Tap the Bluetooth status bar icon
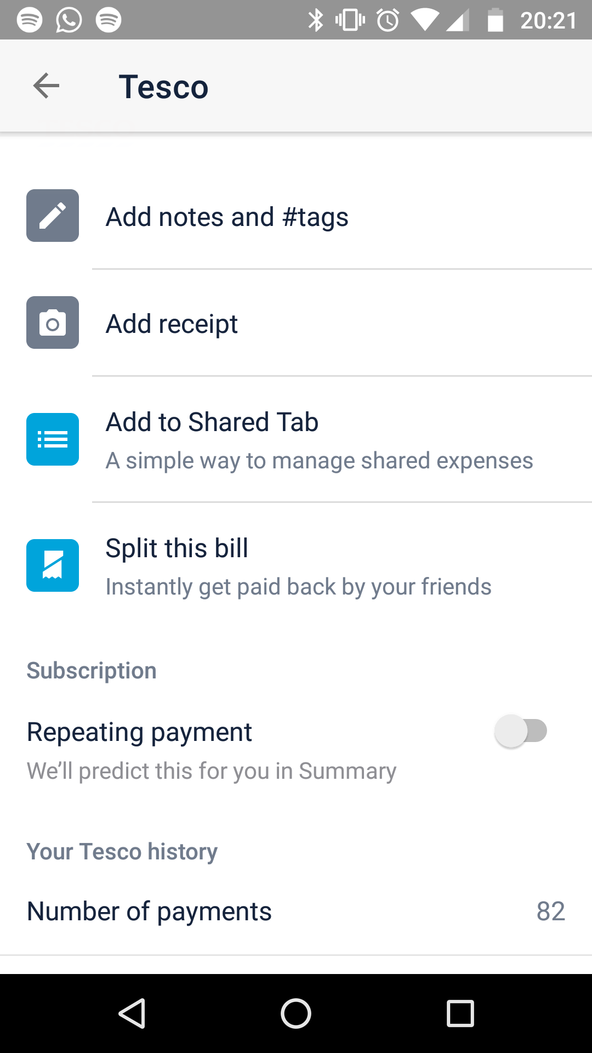This screenshot has height=1053, width=592. 316,20
